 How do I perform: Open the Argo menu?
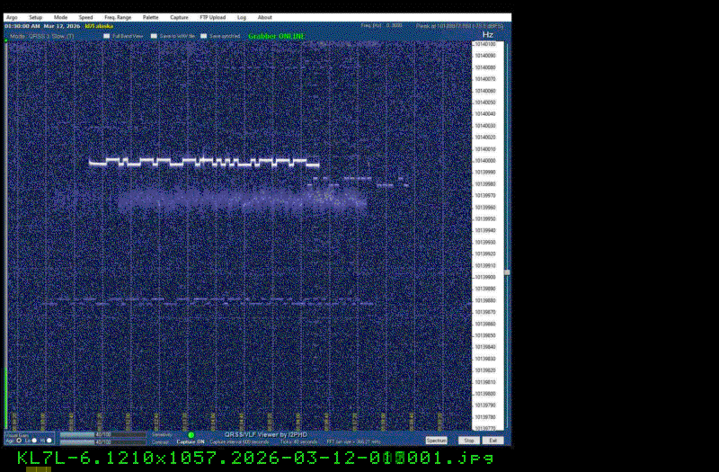pyautogui.click(x=11, y=17)
